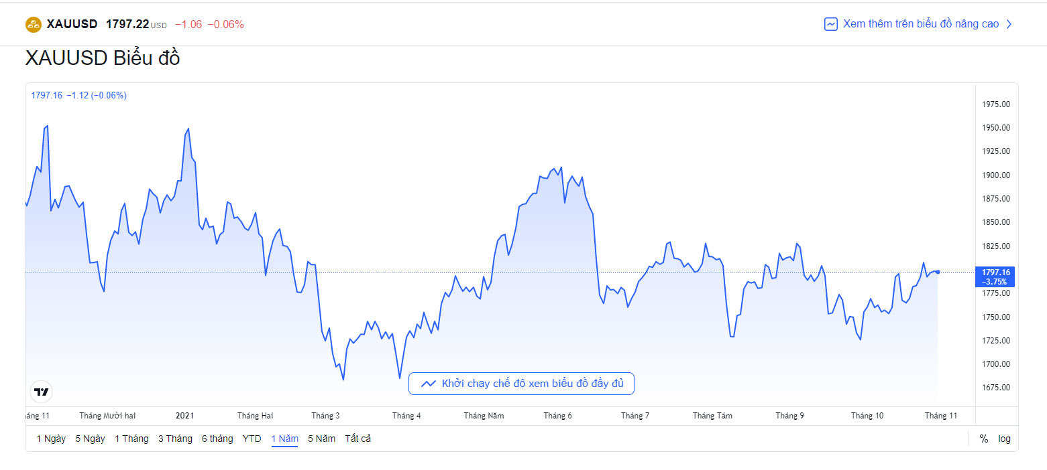1047x470 pixels.
Task: Click the XAUUSD Biểu đồ heading
Action: [103, 58]
